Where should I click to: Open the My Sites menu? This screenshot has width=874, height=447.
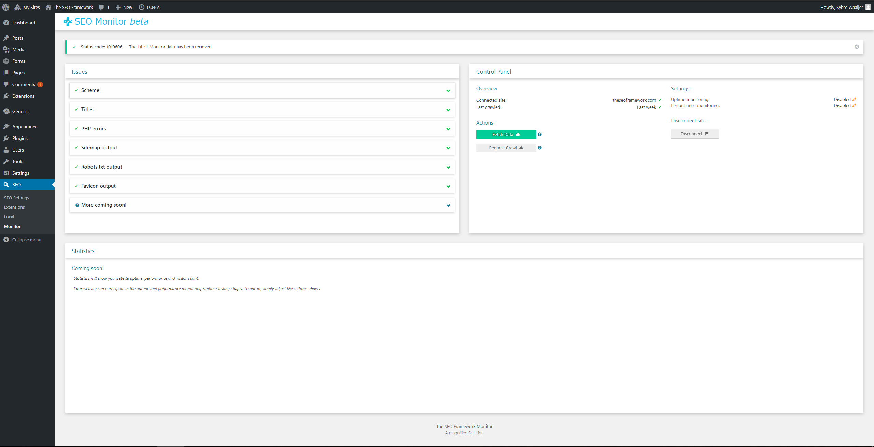(27, 7)
